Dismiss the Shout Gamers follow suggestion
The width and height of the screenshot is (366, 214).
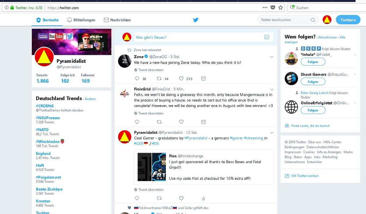(x=355, y=74)
